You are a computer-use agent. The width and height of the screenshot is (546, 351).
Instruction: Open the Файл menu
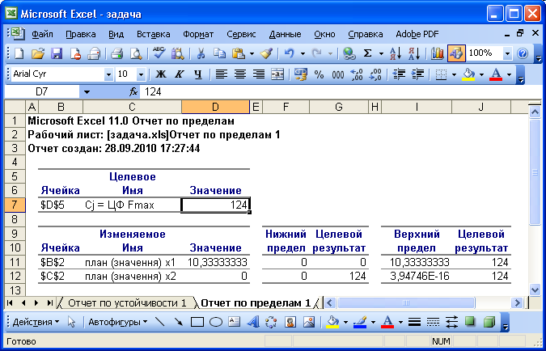(43, 34)
